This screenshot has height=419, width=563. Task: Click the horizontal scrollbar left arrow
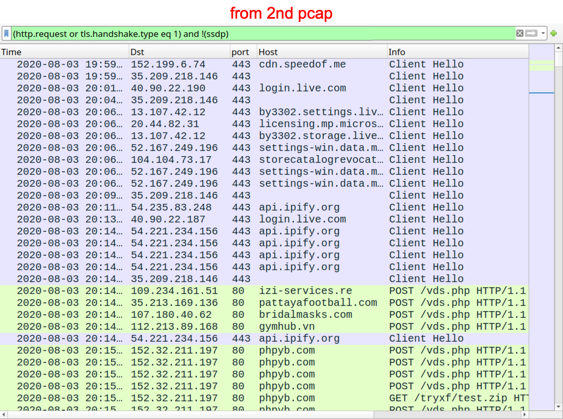pyautogui.click(x=4, y=415)
